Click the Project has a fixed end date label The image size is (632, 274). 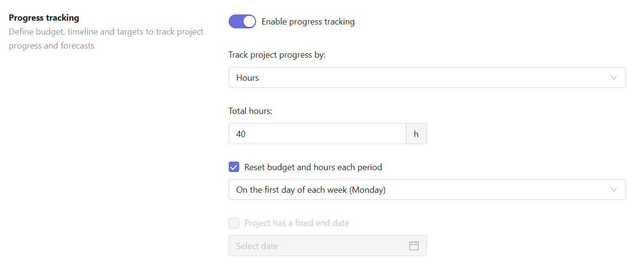pyautogui.click(x=297, y=223)
